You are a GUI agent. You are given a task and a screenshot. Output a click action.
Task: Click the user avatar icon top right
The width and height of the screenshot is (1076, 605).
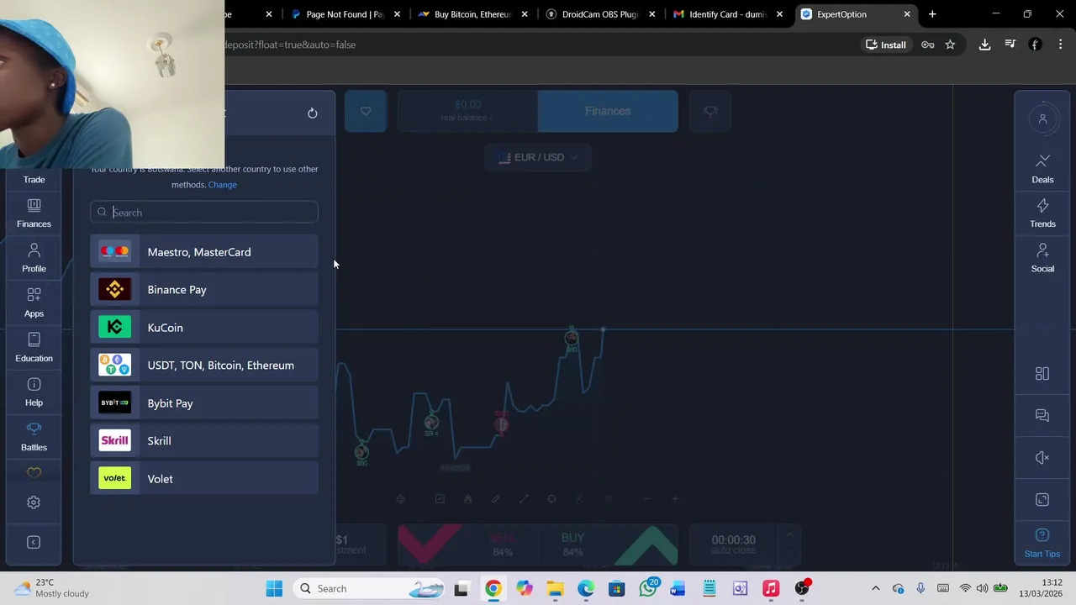(x=1042, y=119)
